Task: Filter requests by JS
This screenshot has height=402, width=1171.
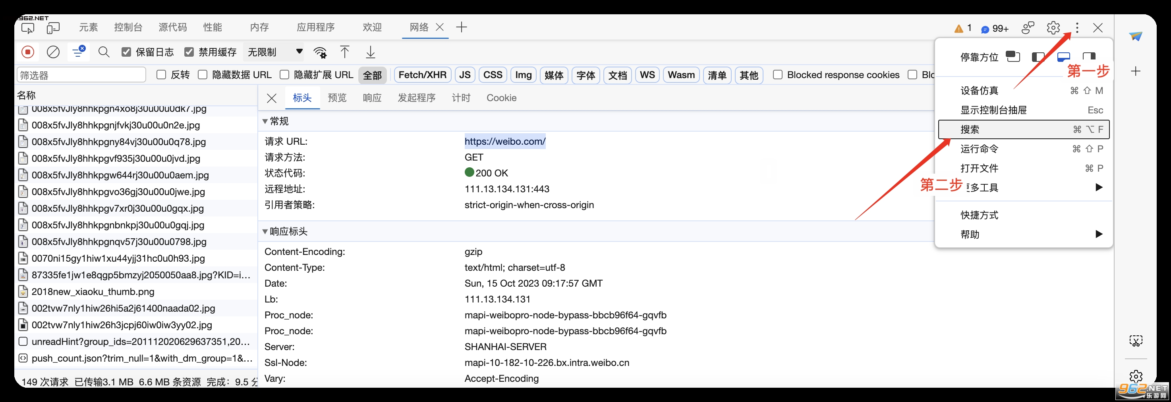Action: coord(465,75)
